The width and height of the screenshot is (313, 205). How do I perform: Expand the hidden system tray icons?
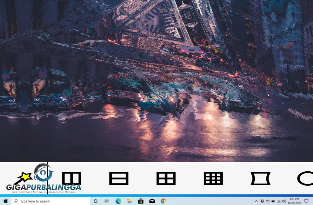(256, 201)
